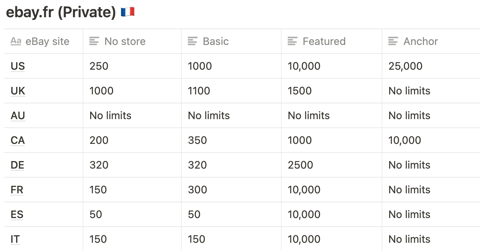Select the ES Featured cell showing 10,000
Screen dimensions: 480x251
tap(332, 214)
